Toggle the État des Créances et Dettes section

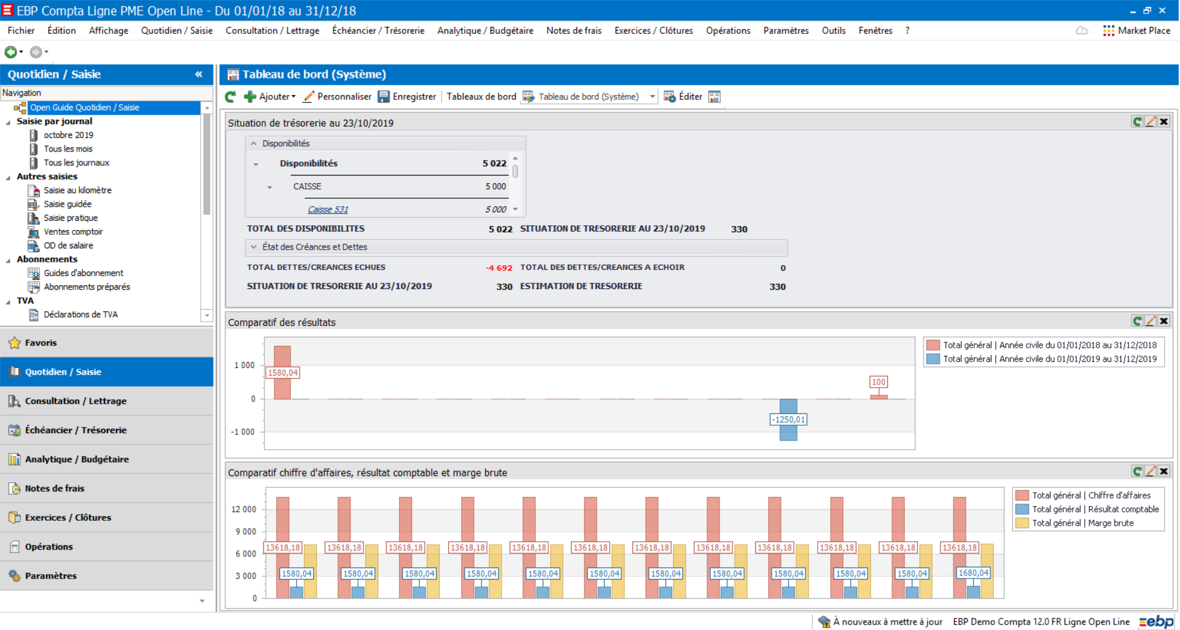254,247
